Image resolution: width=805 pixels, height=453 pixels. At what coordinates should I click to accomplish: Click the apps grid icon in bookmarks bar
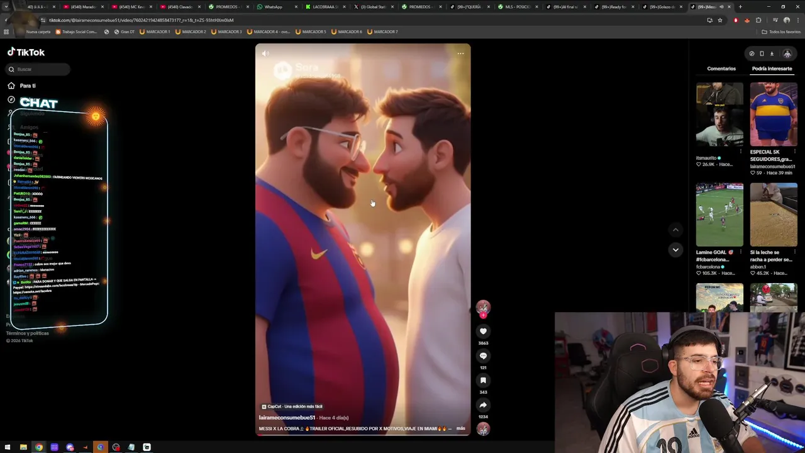(6, 31)
